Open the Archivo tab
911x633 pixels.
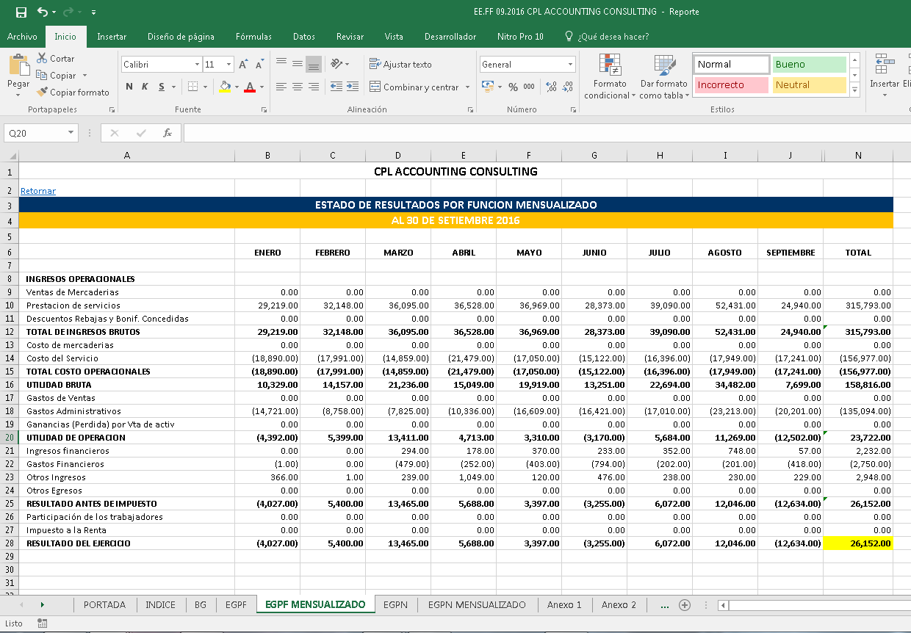coord(22,37)
